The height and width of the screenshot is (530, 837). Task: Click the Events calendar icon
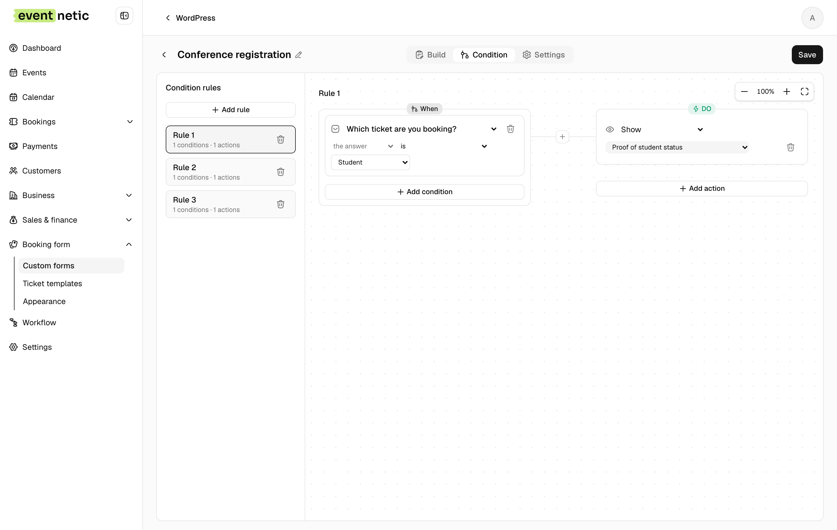[x=13, y=73]
